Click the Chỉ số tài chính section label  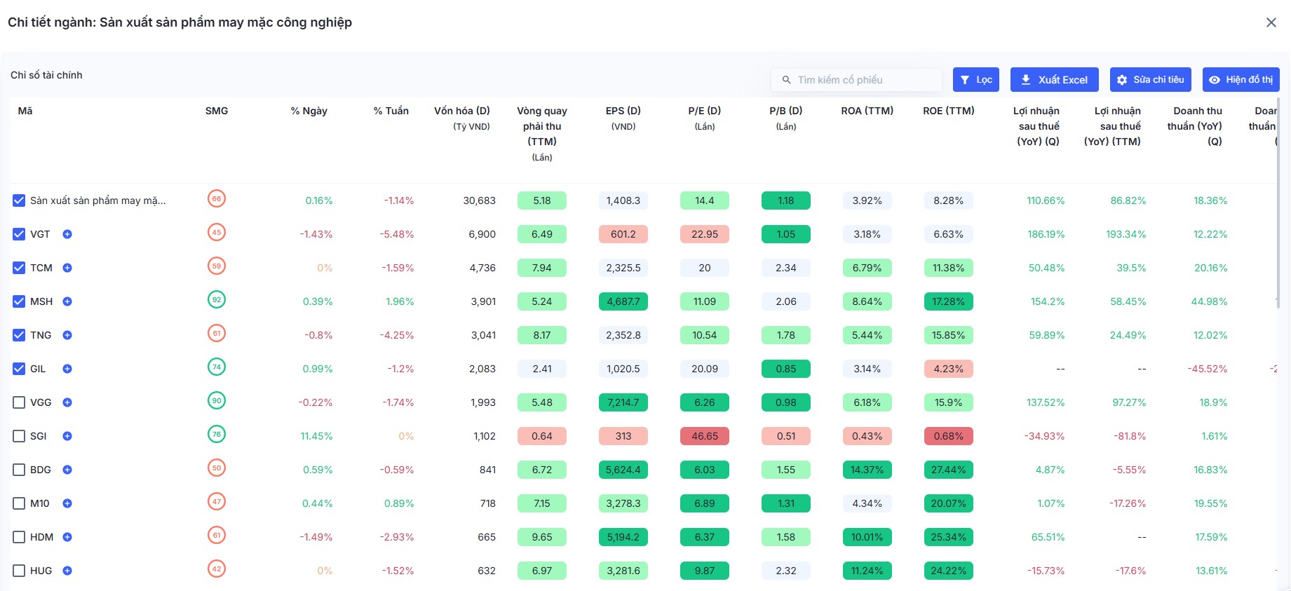pyautogui.click(x=46, y=75)
